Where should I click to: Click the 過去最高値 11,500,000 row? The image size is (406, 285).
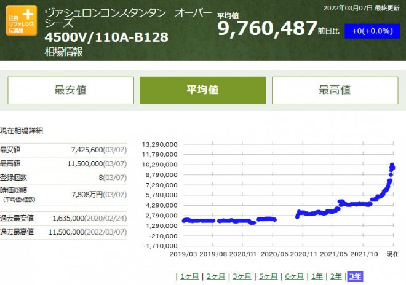click(x=64, y=232)
